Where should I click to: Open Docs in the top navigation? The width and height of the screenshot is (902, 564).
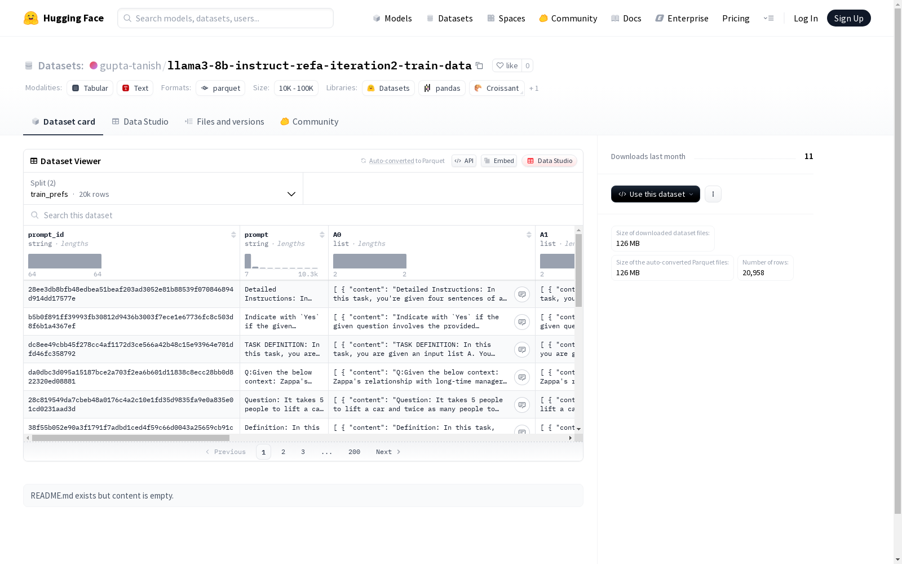(626, 18)
